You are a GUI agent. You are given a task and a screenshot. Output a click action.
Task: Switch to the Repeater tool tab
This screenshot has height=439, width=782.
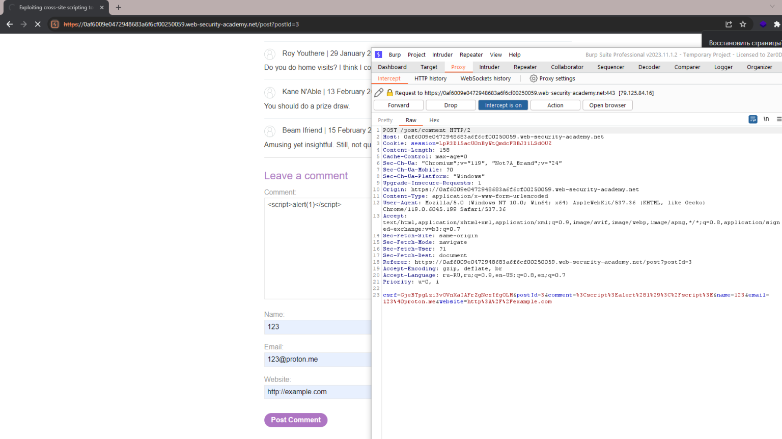tap(525, 67)
